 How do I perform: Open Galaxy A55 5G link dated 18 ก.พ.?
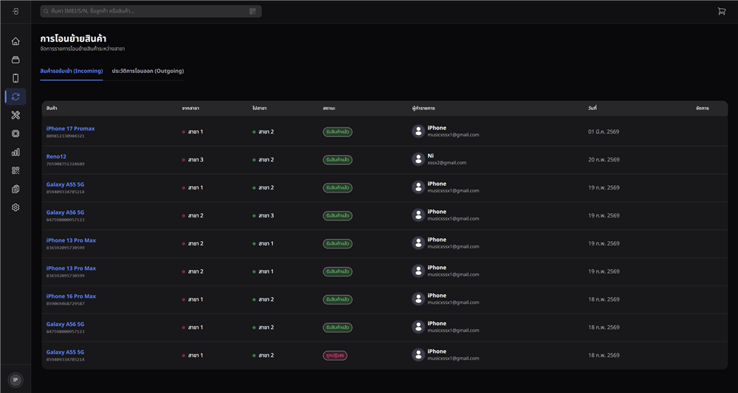click(65, 352)
